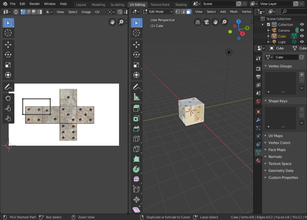Add a new vertex group with plus
The image size is (307, 220).
pos(302,74)
